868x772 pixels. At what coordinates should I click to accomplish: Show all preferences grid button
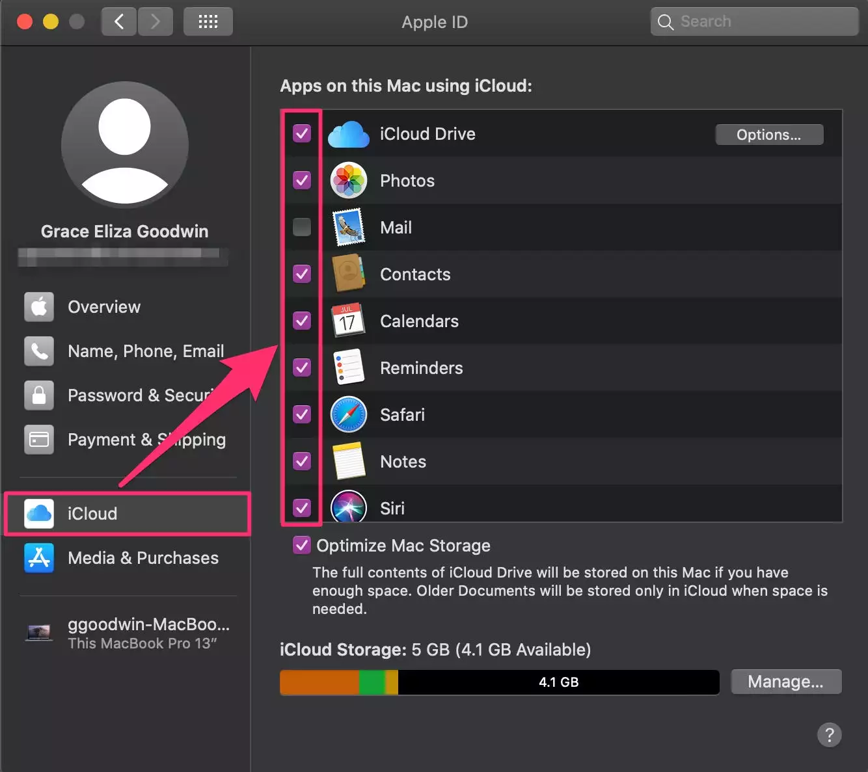point(208,22)
